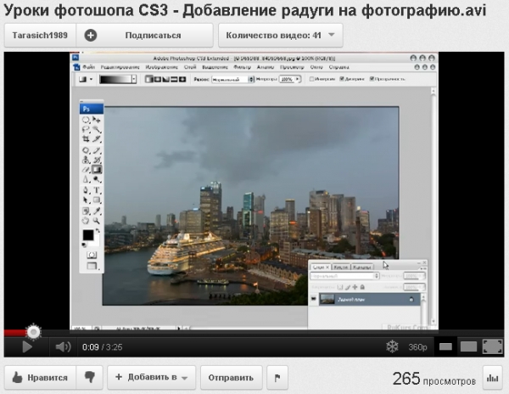Open the Фильтр menu

click(242, 67)
